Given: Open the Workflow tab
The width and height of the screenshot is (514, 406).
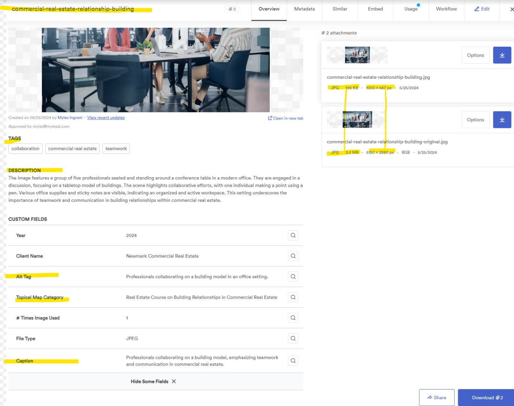Looking at the screenshot, I should pos(447,9).
